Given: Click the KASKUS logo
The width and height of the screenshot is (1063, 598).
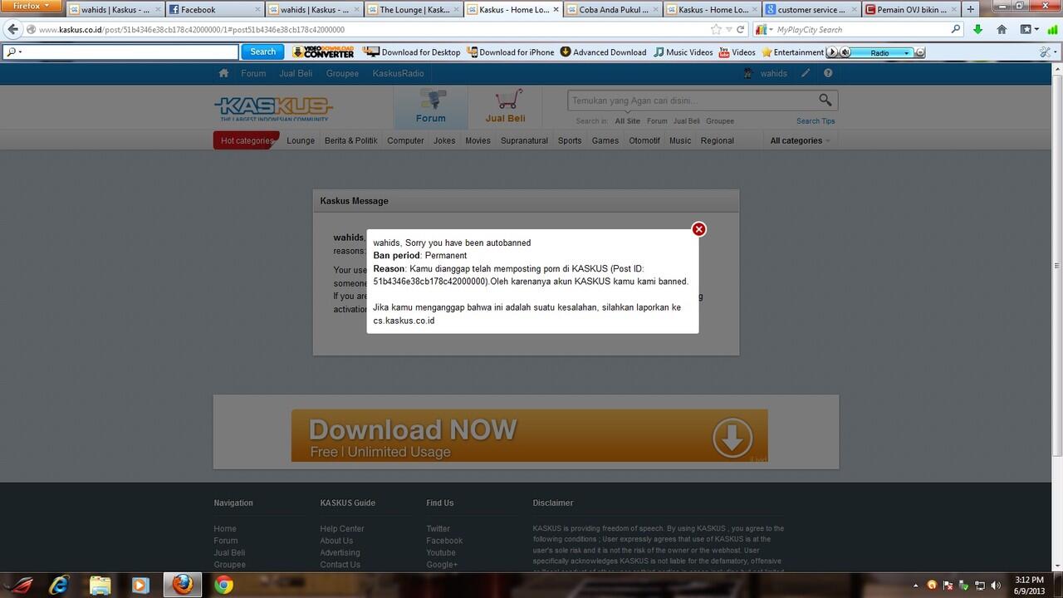Looking at the screenshot, I should pos(273,108).
